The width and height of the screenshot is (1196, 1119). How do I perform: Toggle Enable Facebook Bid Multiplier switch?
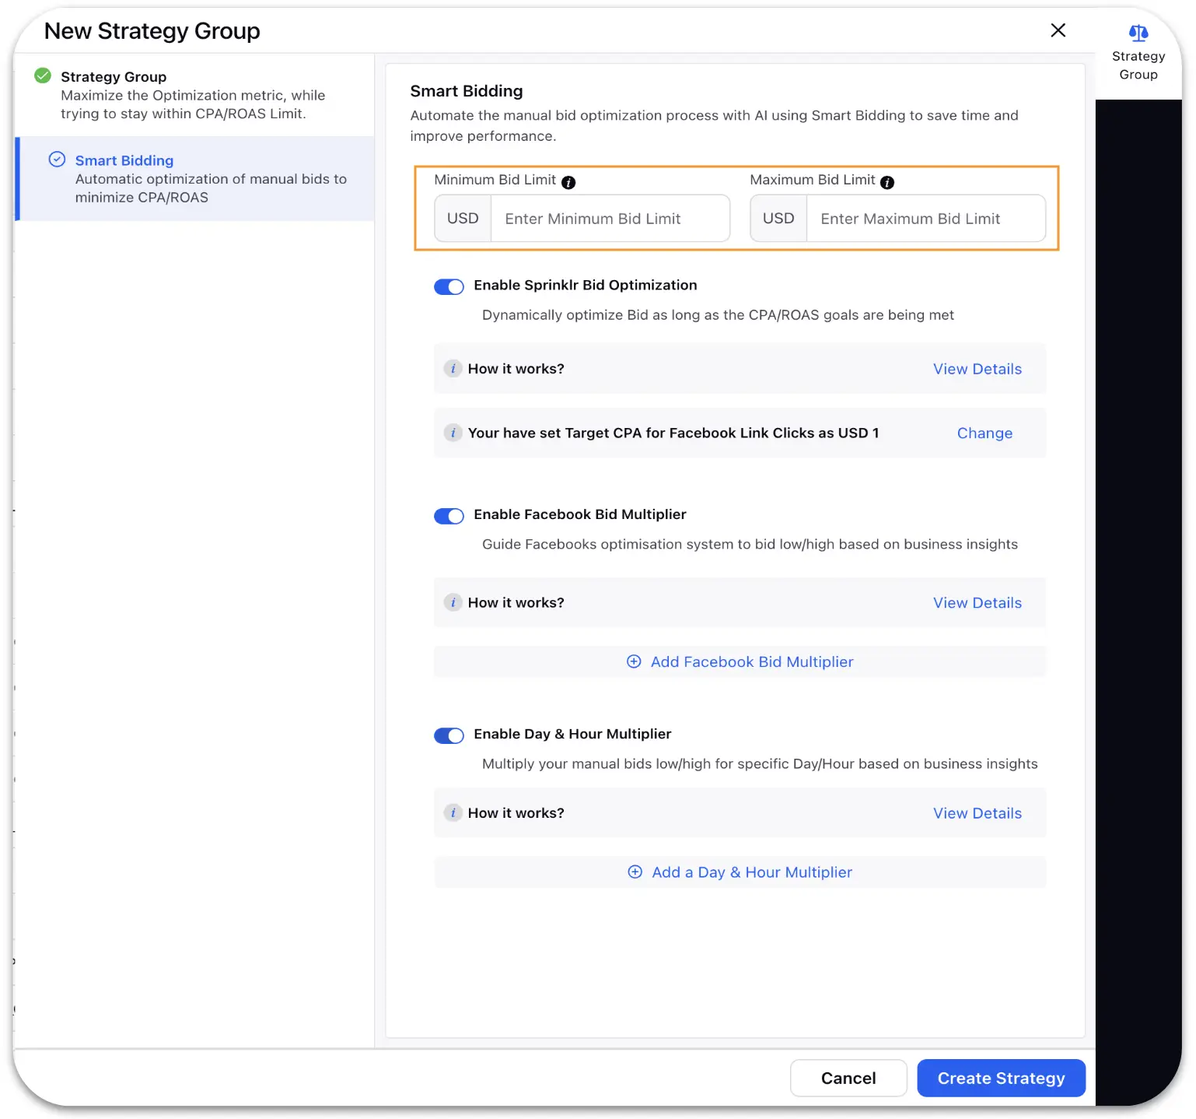pos(449,516)
